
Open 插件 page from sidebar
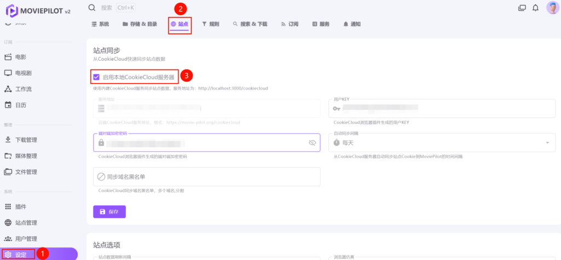pyautogui.click(x=21, y=206)
